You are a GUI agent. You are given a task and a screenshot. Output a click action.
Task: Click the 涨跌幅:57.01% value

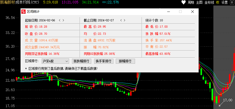click(158, 34)
